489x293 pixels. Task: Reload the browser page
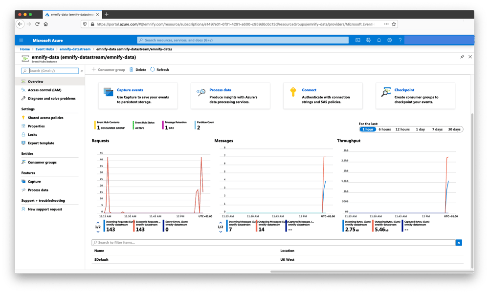(x=37, y=24)
